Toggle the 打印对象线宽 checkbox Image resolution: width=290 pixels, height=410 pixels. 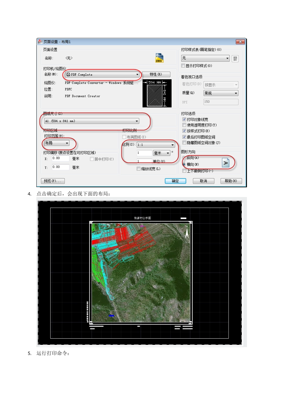[x=184, y=120]
